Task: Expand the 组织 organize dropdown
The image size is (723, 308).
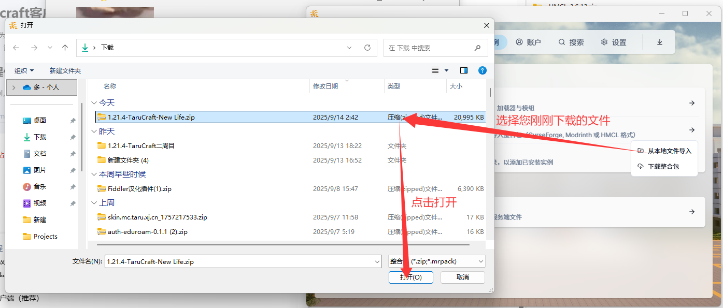Action: pos(24,70)
